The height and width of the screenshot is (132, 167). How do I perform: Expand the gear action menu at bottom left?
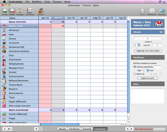pos(10,129)
